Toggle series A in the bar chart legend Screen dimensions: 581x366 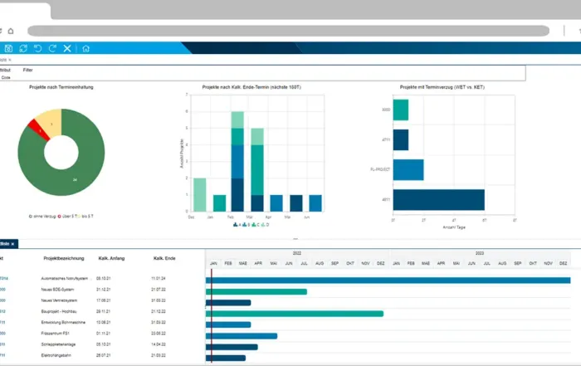pos(237,225)
